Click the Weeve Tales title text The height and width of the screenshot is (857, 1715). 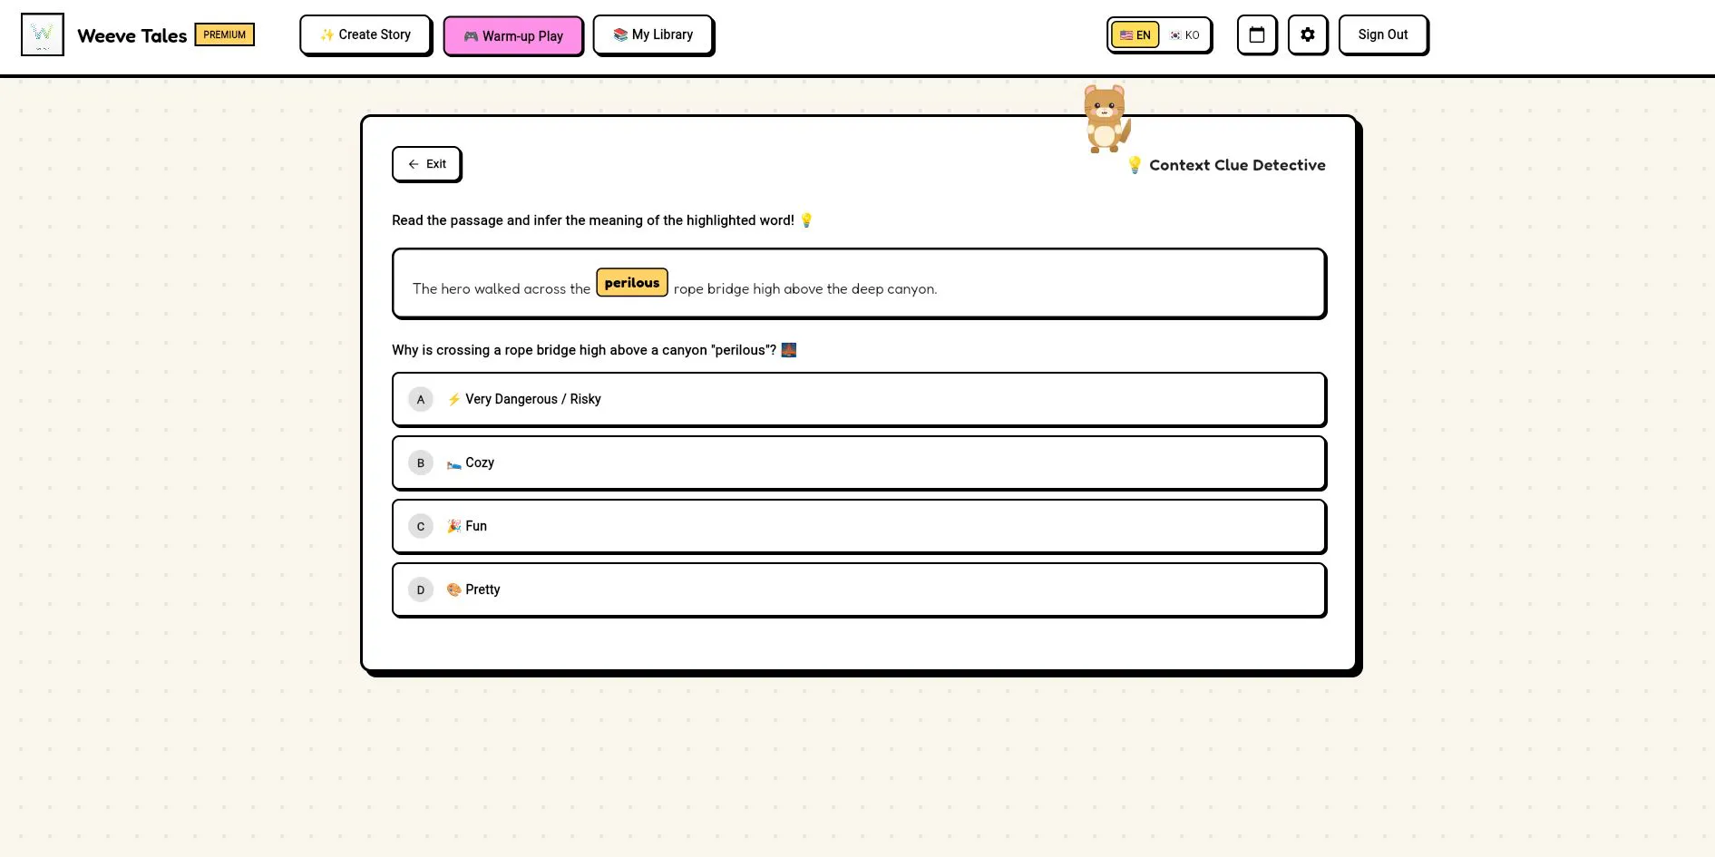[132, 35]
